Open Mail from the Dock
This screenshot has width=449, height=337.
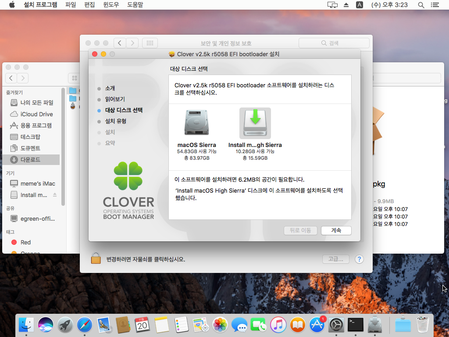(103, 325)
